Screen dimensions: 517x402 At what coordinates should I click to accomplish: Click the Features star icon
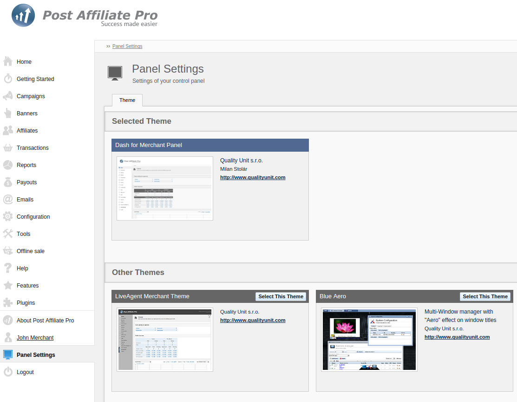tap(8, 285)
